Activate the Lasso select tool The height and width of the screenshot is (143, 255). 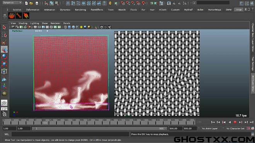click(x=4, y=35)
